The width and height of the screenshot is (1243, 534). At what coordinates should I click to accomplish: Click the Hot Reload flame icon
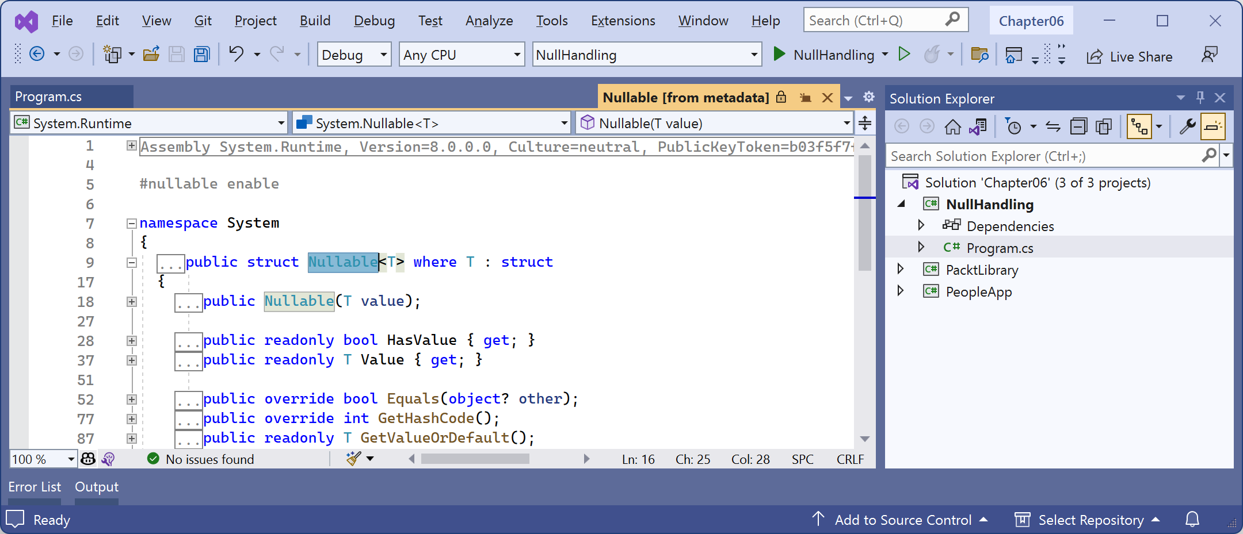point(932,54)
